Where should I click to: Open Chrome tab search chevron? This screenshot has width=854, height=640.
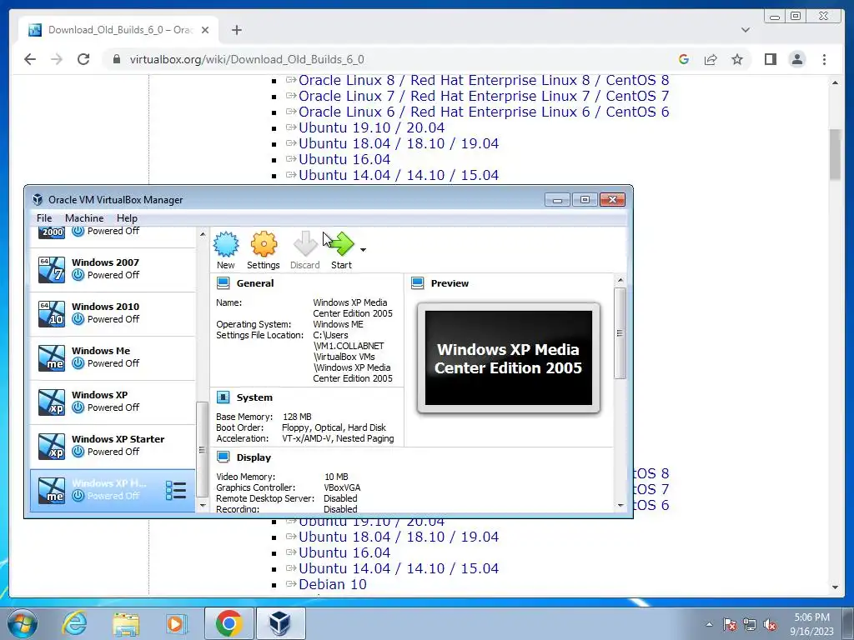point(745,30)
